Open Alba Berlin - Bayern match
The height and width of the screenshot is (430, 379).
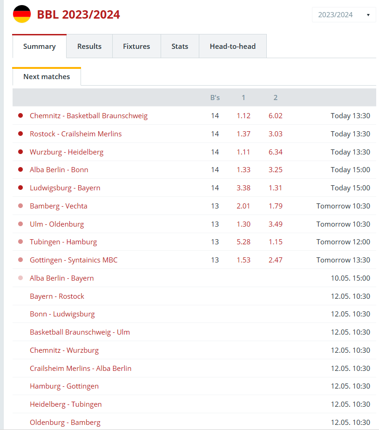click(62, 278)
